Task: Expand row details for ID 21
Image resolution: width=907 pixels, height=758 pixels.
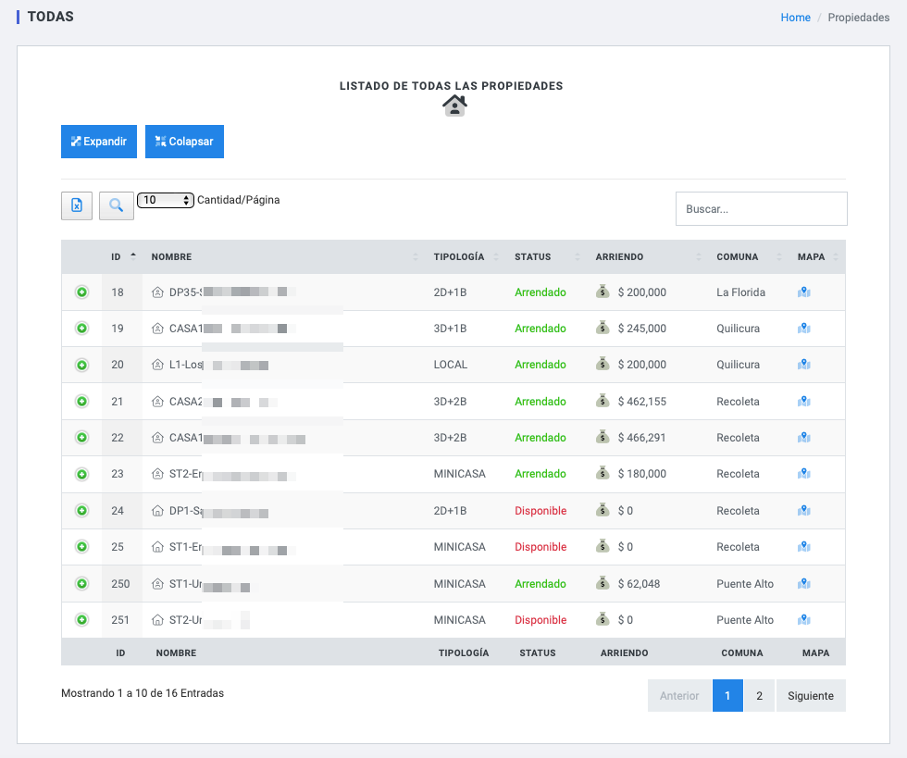Action: tap(82, 401)
